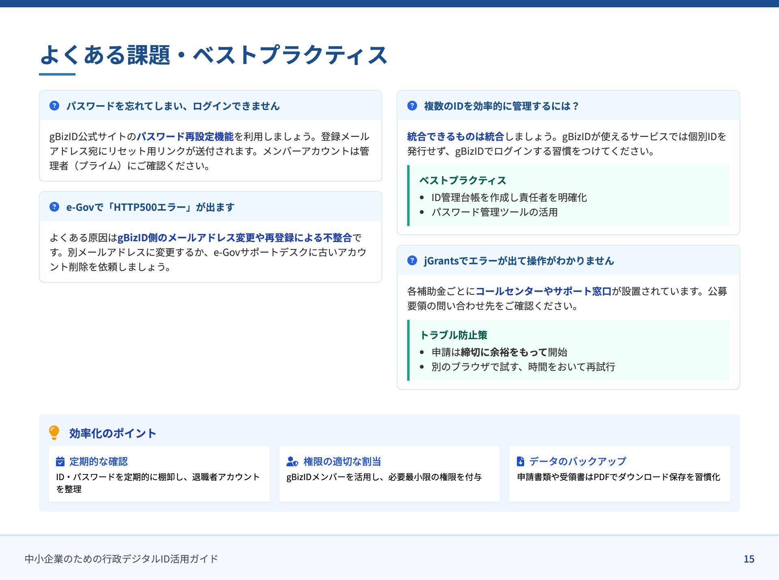The image size is (779, 580).
Task: Click the lightbulb icon next to 効率化のポイント
Action: 54,433
